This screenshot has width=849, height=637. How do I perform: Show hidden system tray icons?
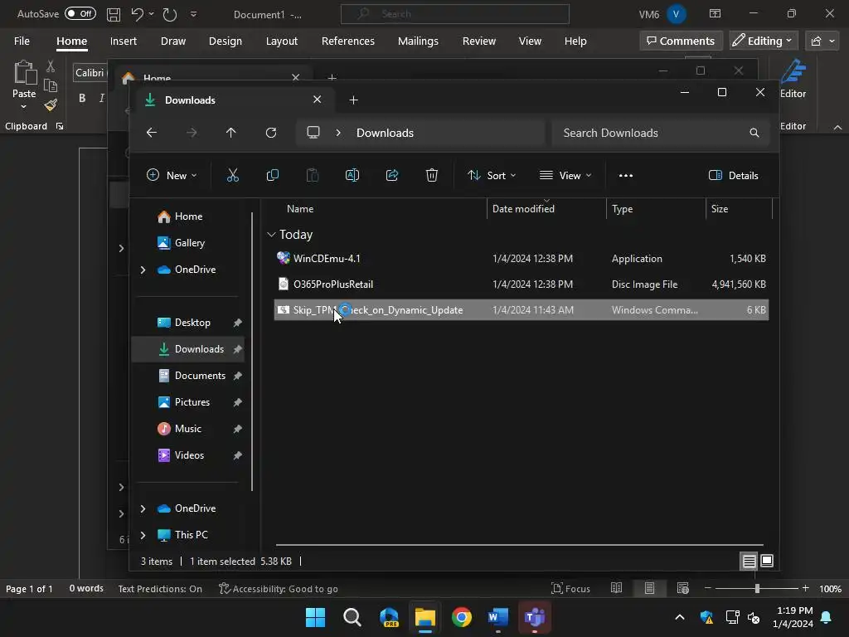coord(680,617)
